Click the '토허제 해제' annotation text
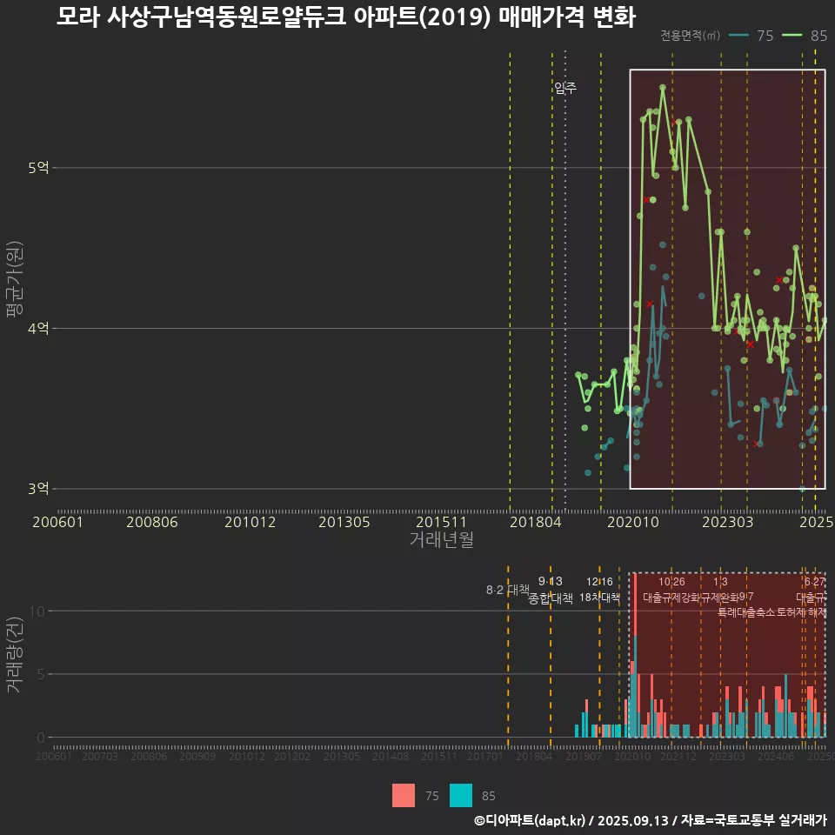This screenshot has height=835, width=835. [x=802, y=612]
